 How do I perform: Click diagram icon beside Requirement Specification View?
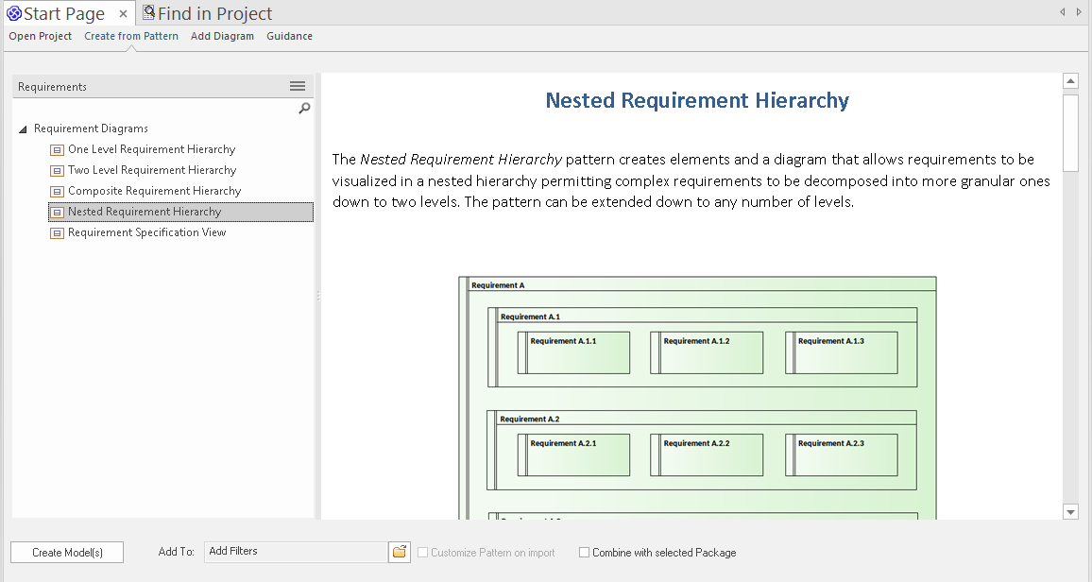pyautogui.click(x=57, y=232)
